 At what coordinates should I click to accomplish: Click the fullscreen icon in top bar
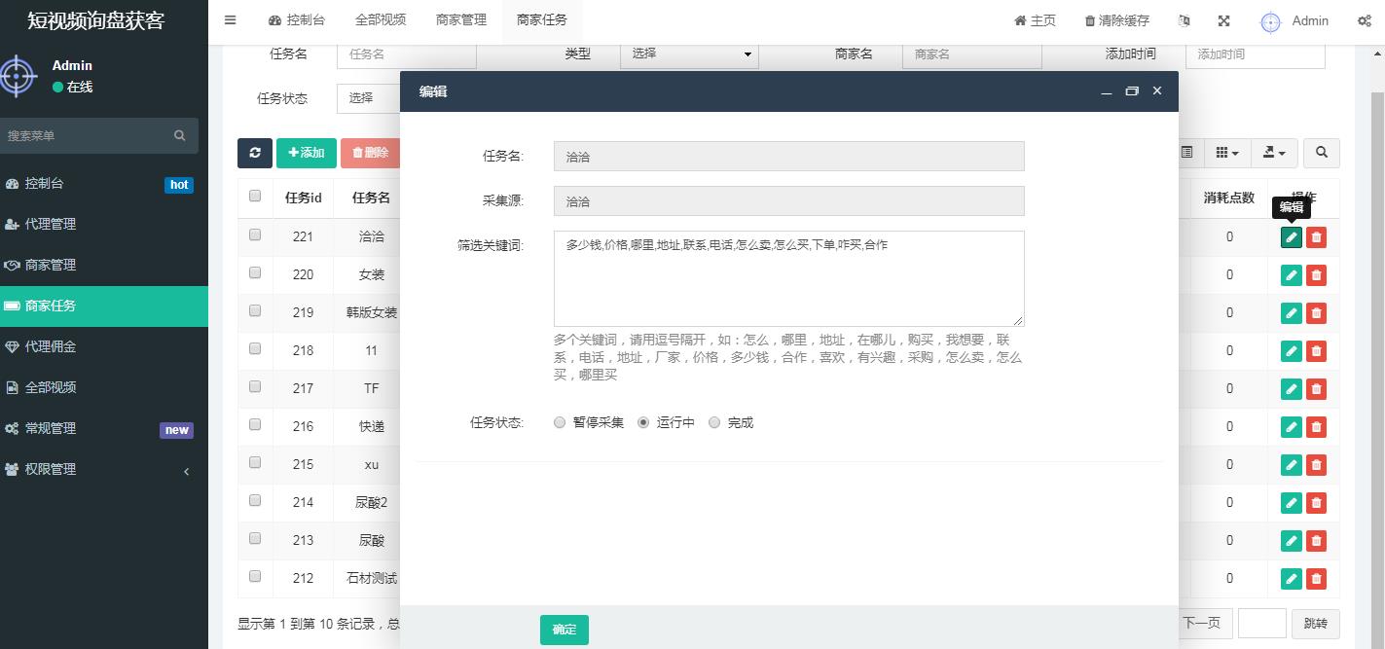(x=1223, y=20)
